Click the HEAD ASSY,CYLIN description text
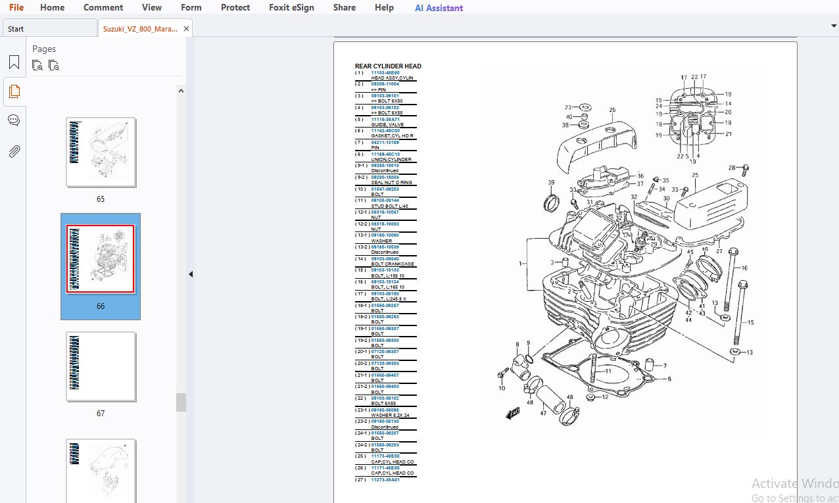The height and width of the screenshot is (503, 839). [393, 78]
